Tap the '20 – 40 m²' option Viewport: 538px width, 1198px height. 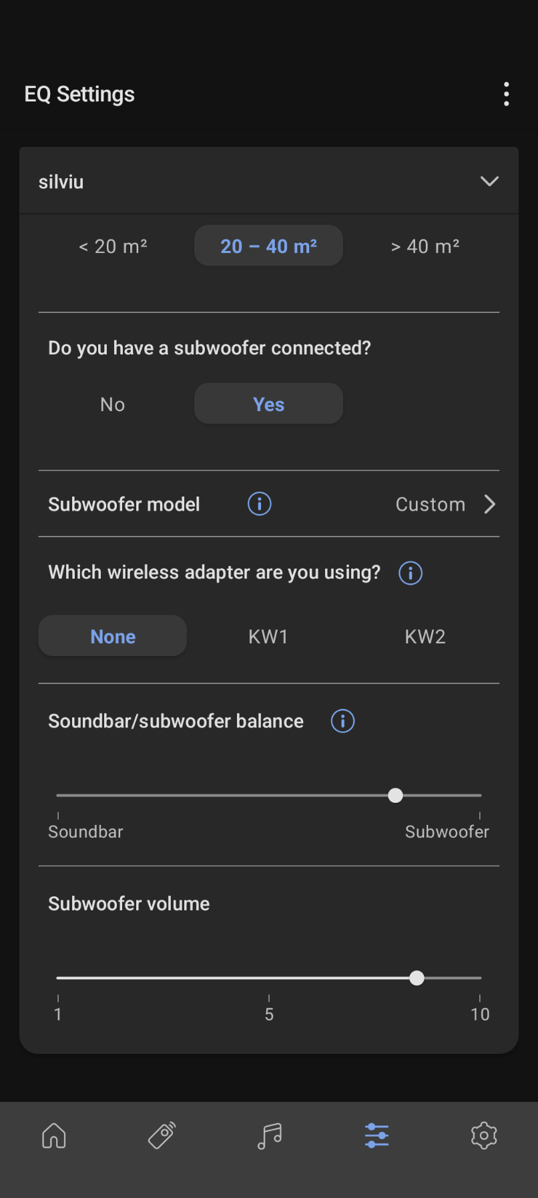tap(268, 246)
